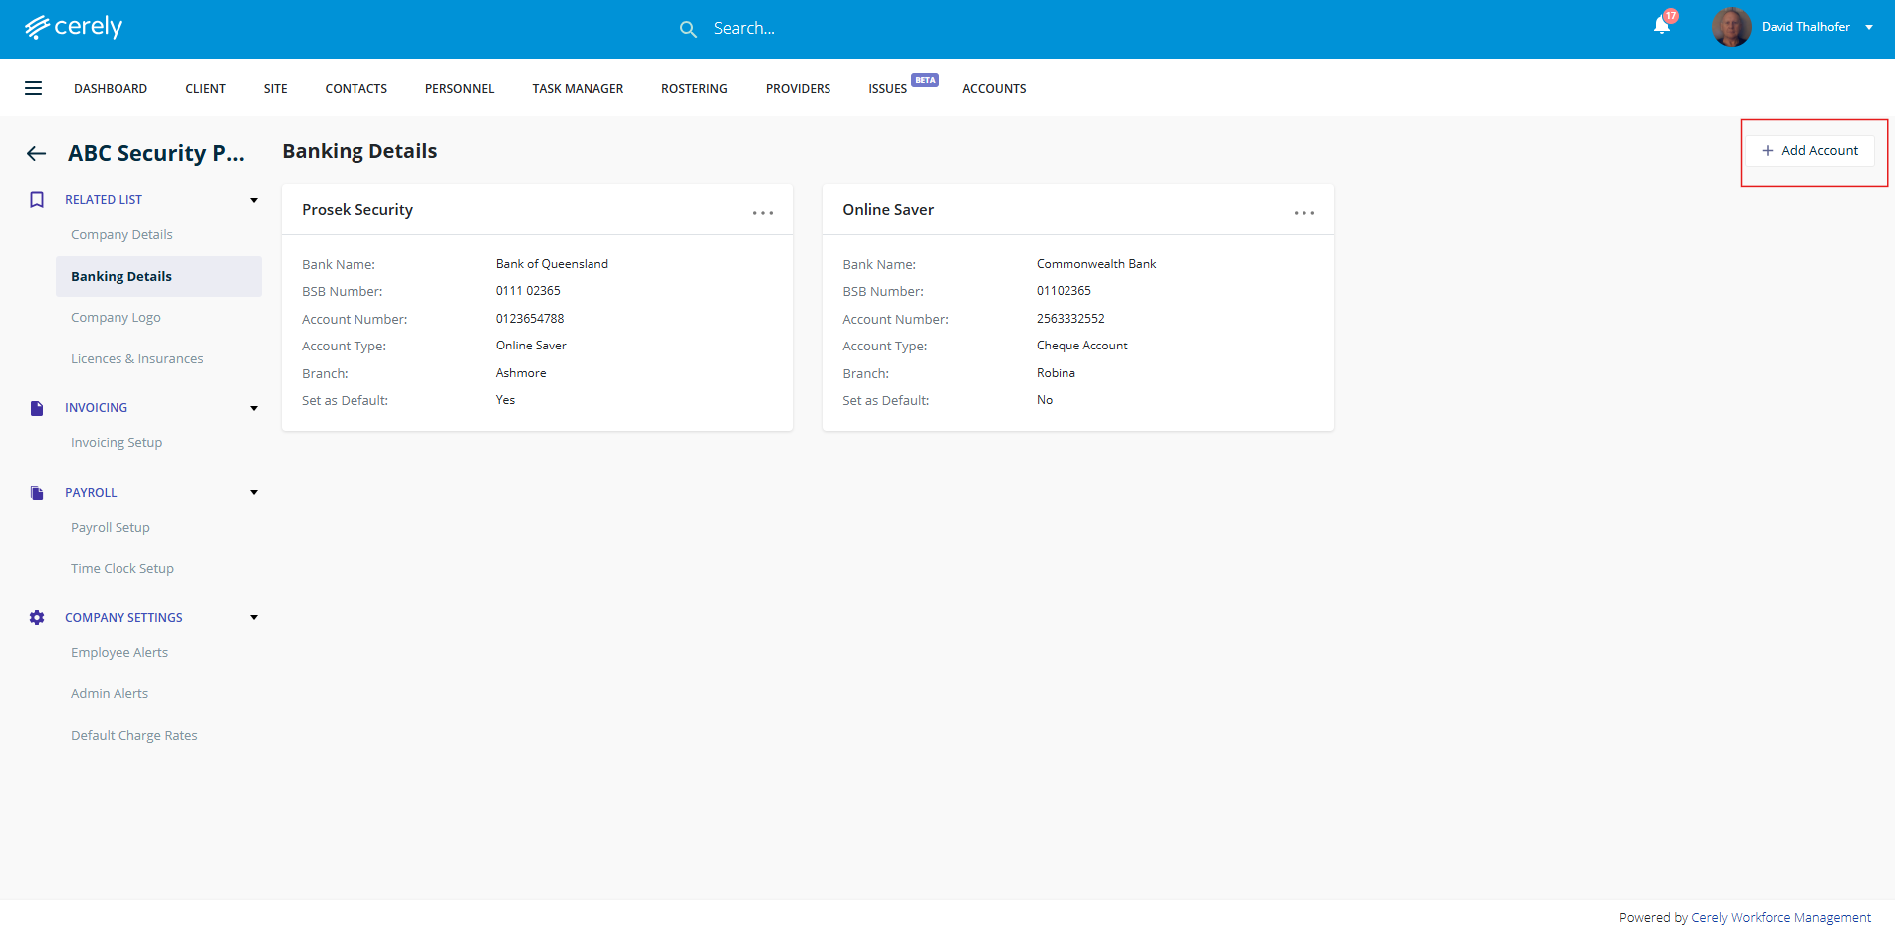The image size is (1895, 929).
Task: Go to Payroll Setup
Action: click(x=111, y=528)
